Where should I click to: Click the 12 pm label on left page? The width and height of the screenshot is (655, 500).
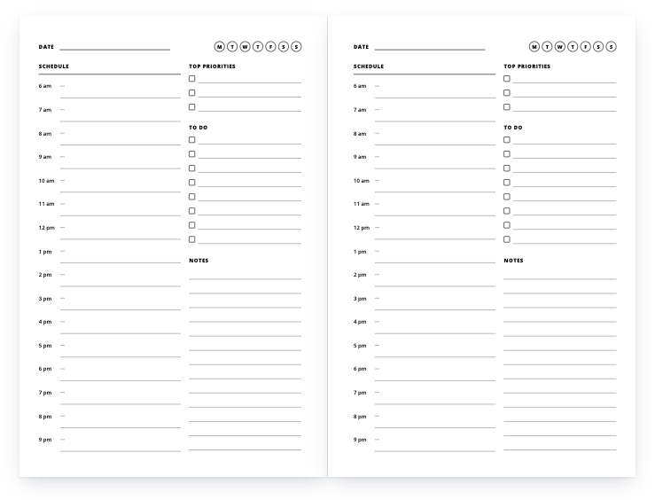pos(47,228)
